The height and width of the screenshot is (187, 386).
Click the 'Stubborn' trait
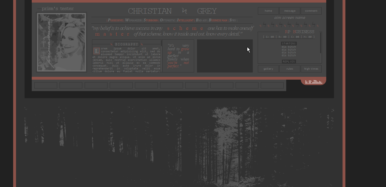click(151, 20)
